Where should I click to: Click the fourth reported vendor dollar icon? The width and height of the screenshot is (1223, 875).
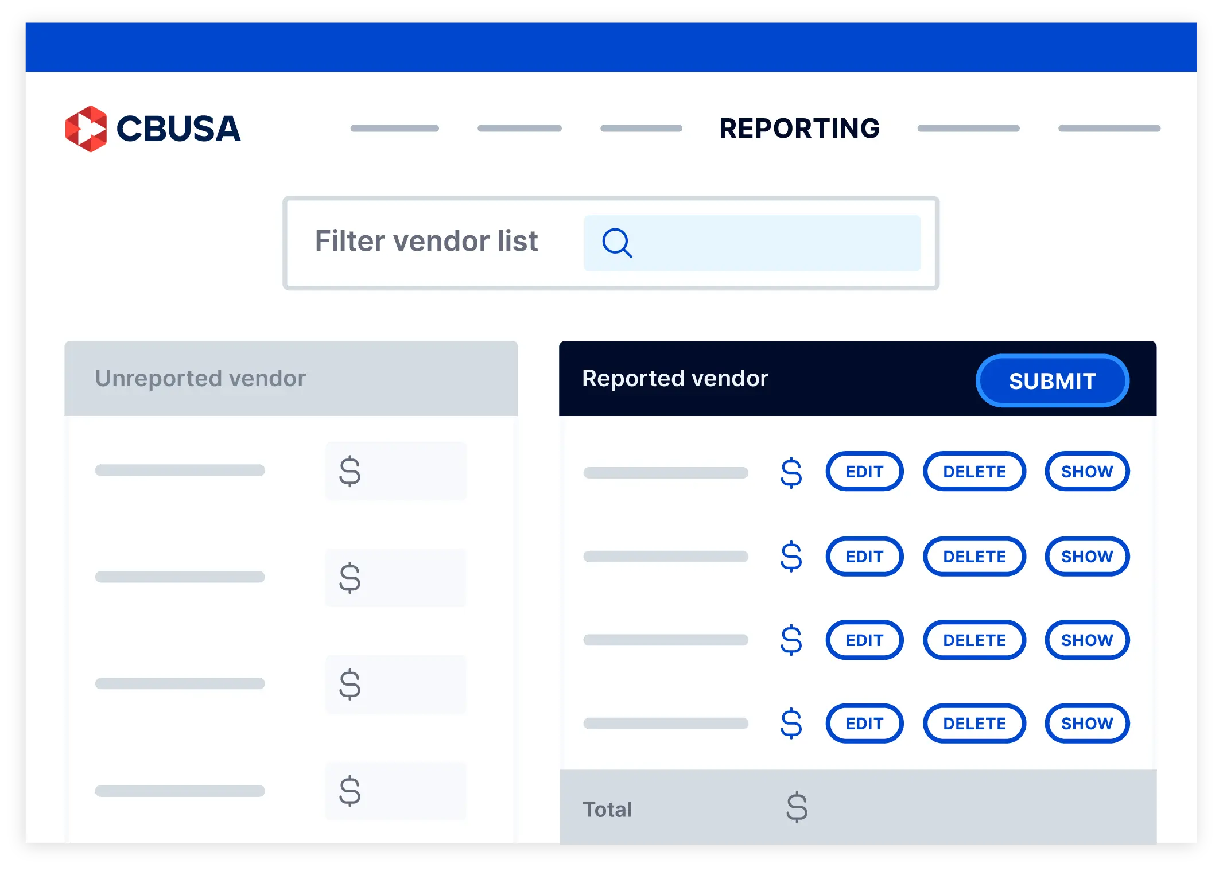pyautogui.click(x=791, y=724)
